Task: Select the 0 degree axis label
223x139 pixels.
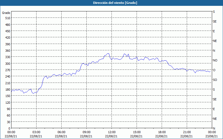Action: coord(9,128)
